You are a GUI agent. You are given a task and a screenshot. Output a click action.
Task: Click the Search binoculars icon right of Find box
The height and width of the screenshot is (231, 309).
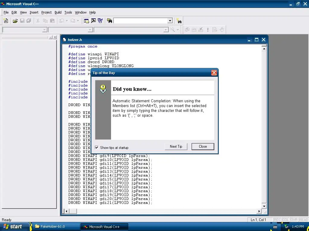tap(179, 21)
